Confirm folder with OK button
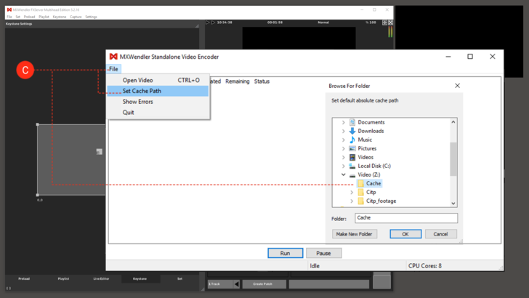 click(x=405, y=234)
